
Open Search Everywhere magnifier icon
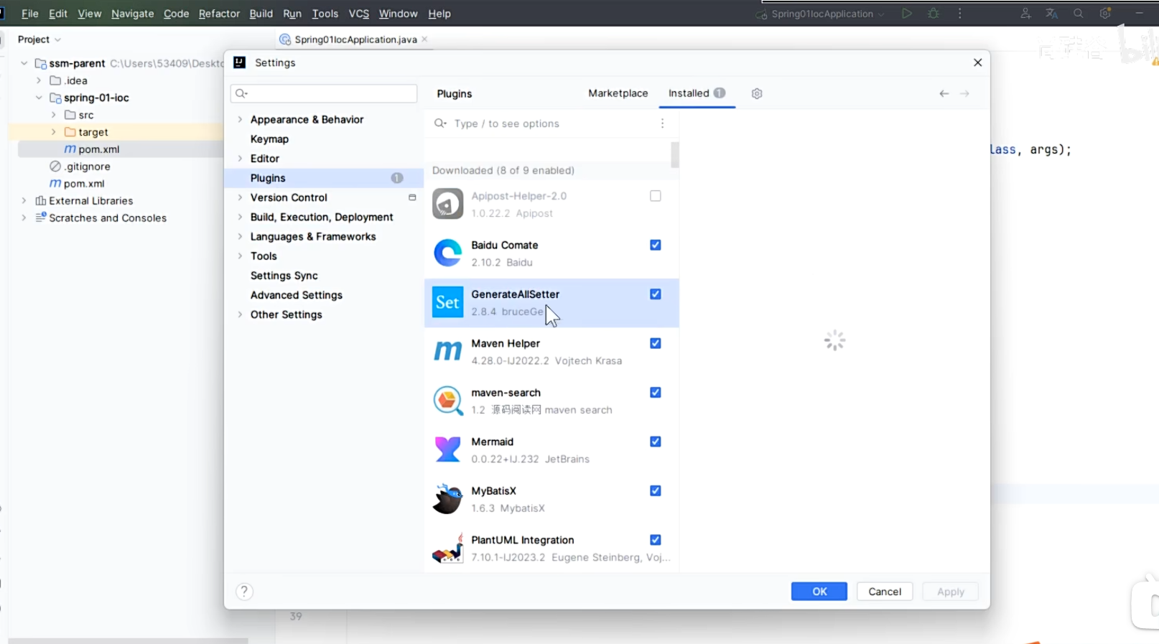(1079, 14)
